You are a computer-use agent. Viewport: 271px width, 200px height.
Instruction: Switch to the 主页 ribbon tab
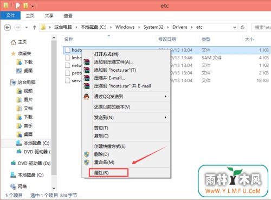(x=30, y=16)
